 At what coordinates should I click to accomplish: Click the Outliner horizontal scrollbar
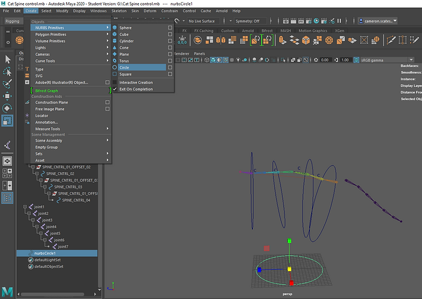(52, 294)
